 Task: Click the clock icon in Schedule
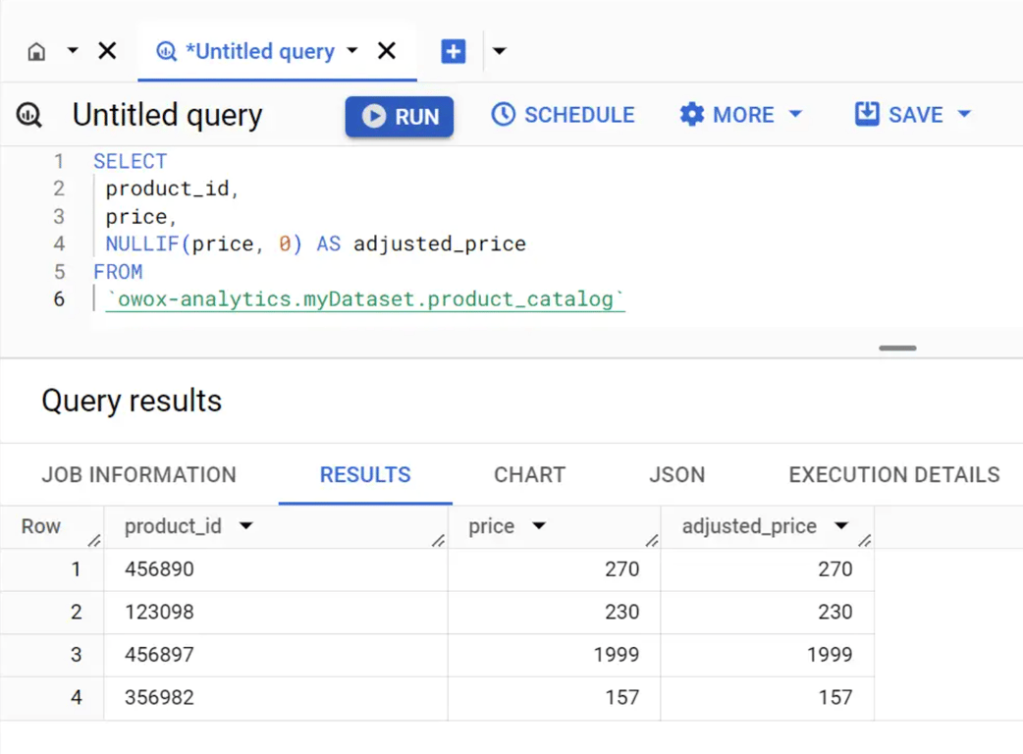[x=503, y=114]
